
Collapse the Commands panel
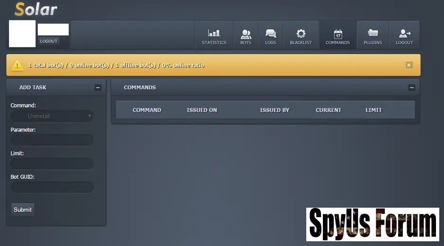point(411,88)
